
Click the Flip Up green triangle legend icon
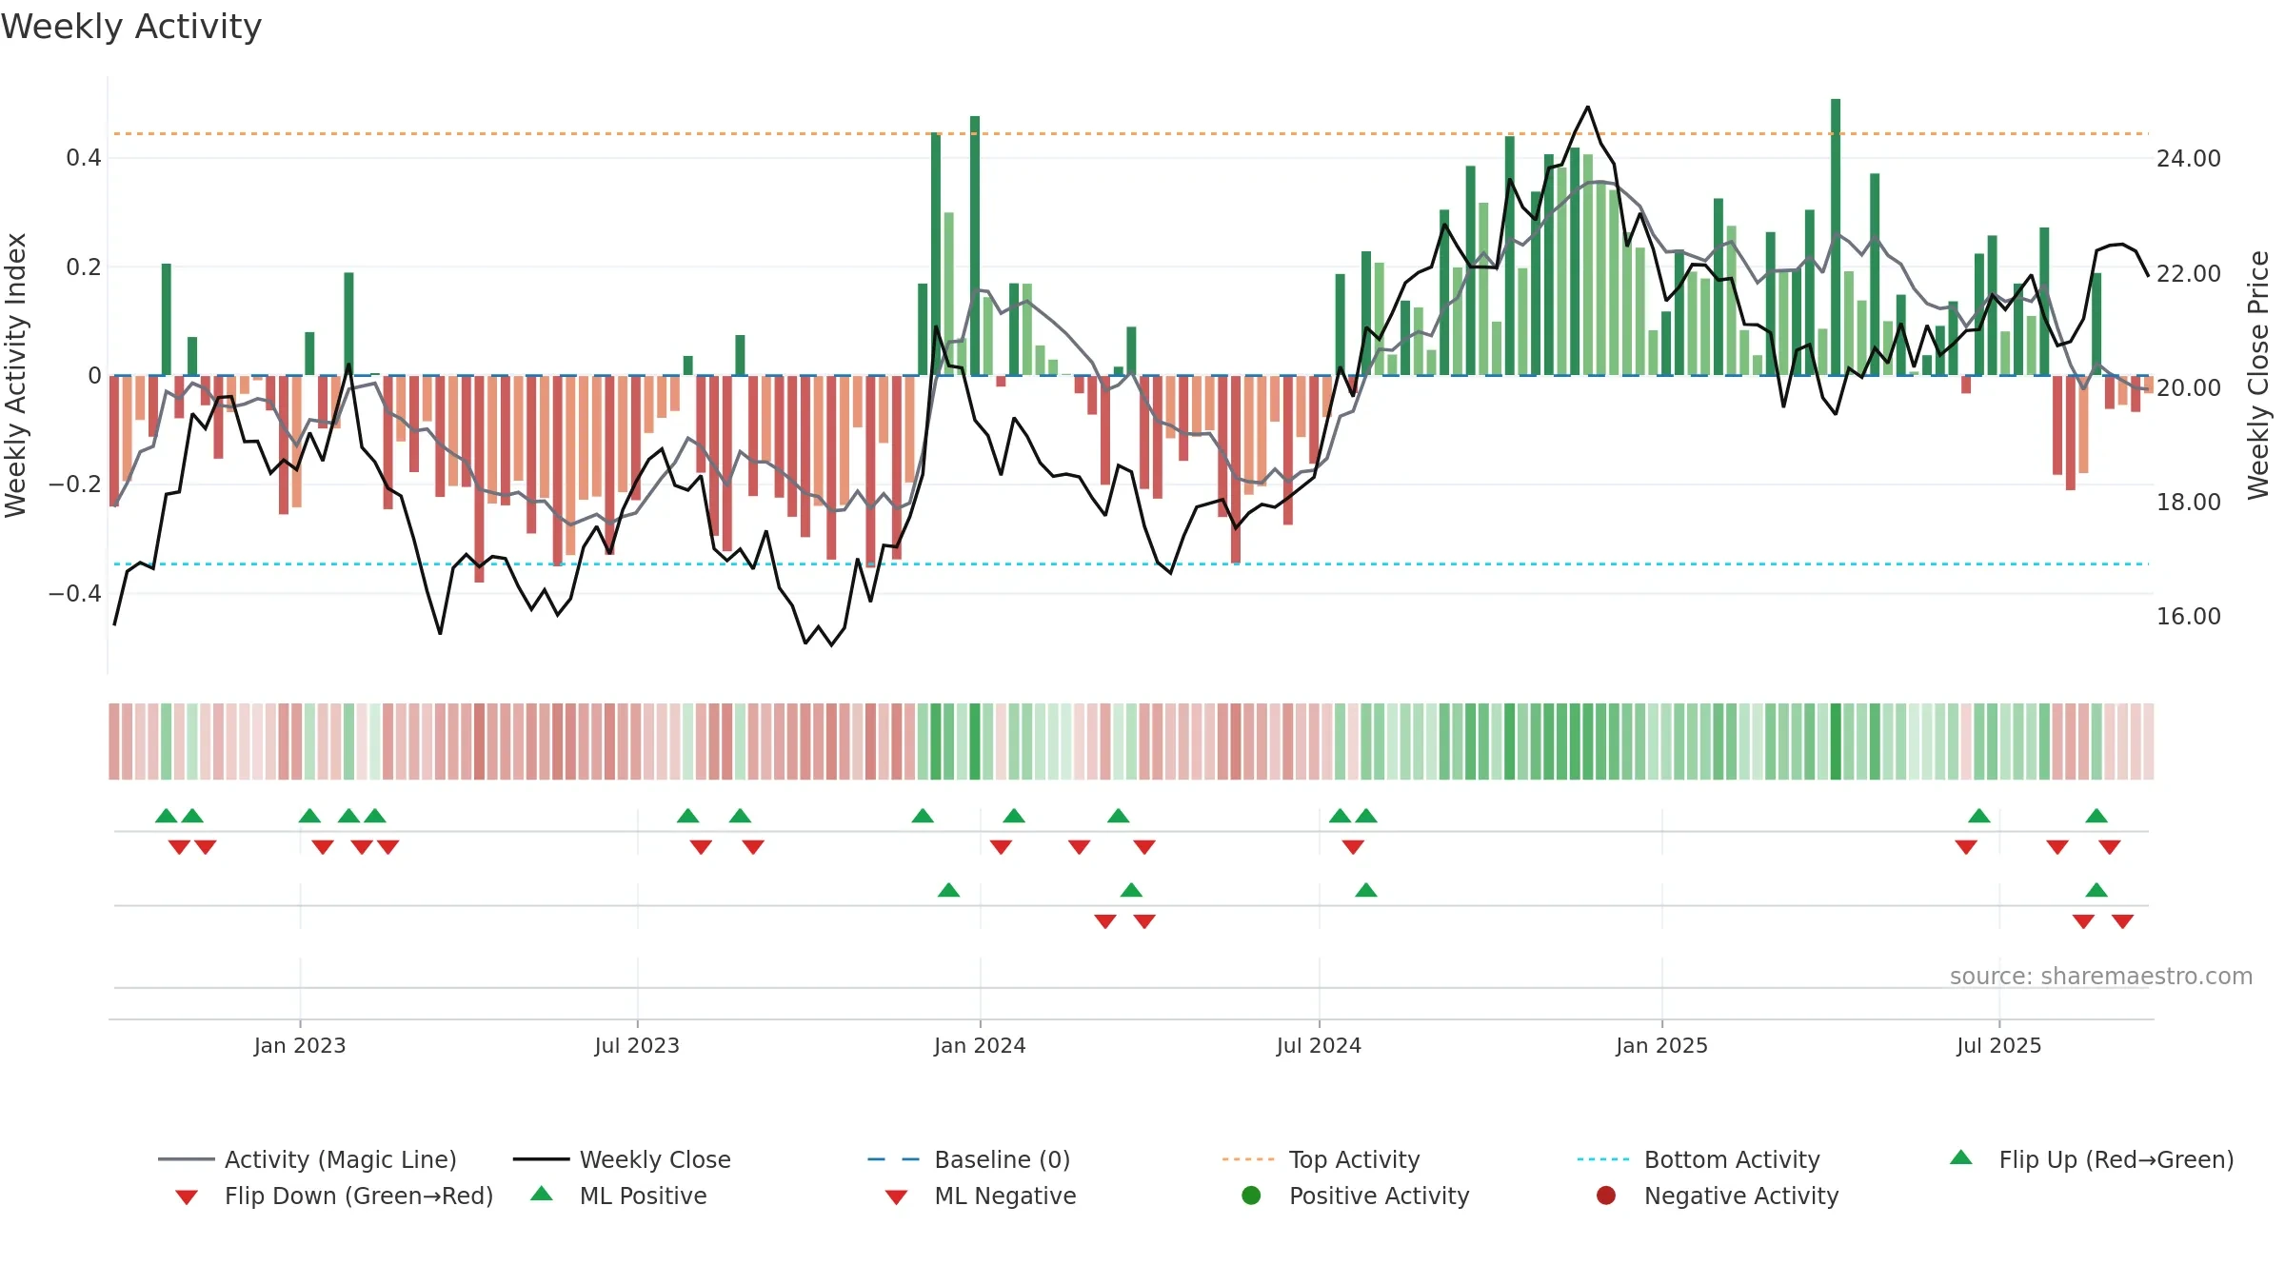pos(1960,1157)
